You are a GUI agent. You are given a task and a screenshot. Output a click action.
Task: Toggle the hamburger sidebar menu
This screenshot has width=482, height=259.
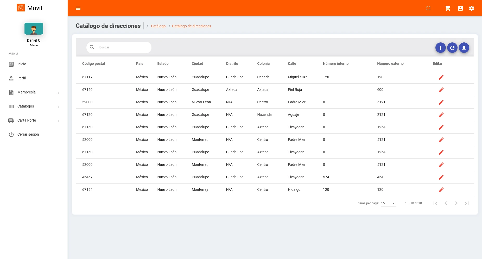(78, 8)
